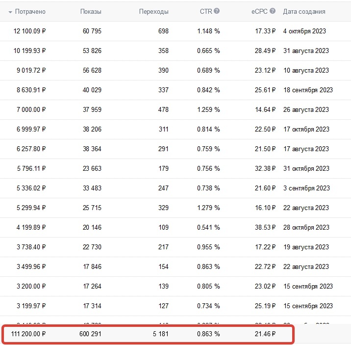The width and height of the screenshot is (351, 346).
Task: Select date 3 сентября 2023
Action: [306, 188]
